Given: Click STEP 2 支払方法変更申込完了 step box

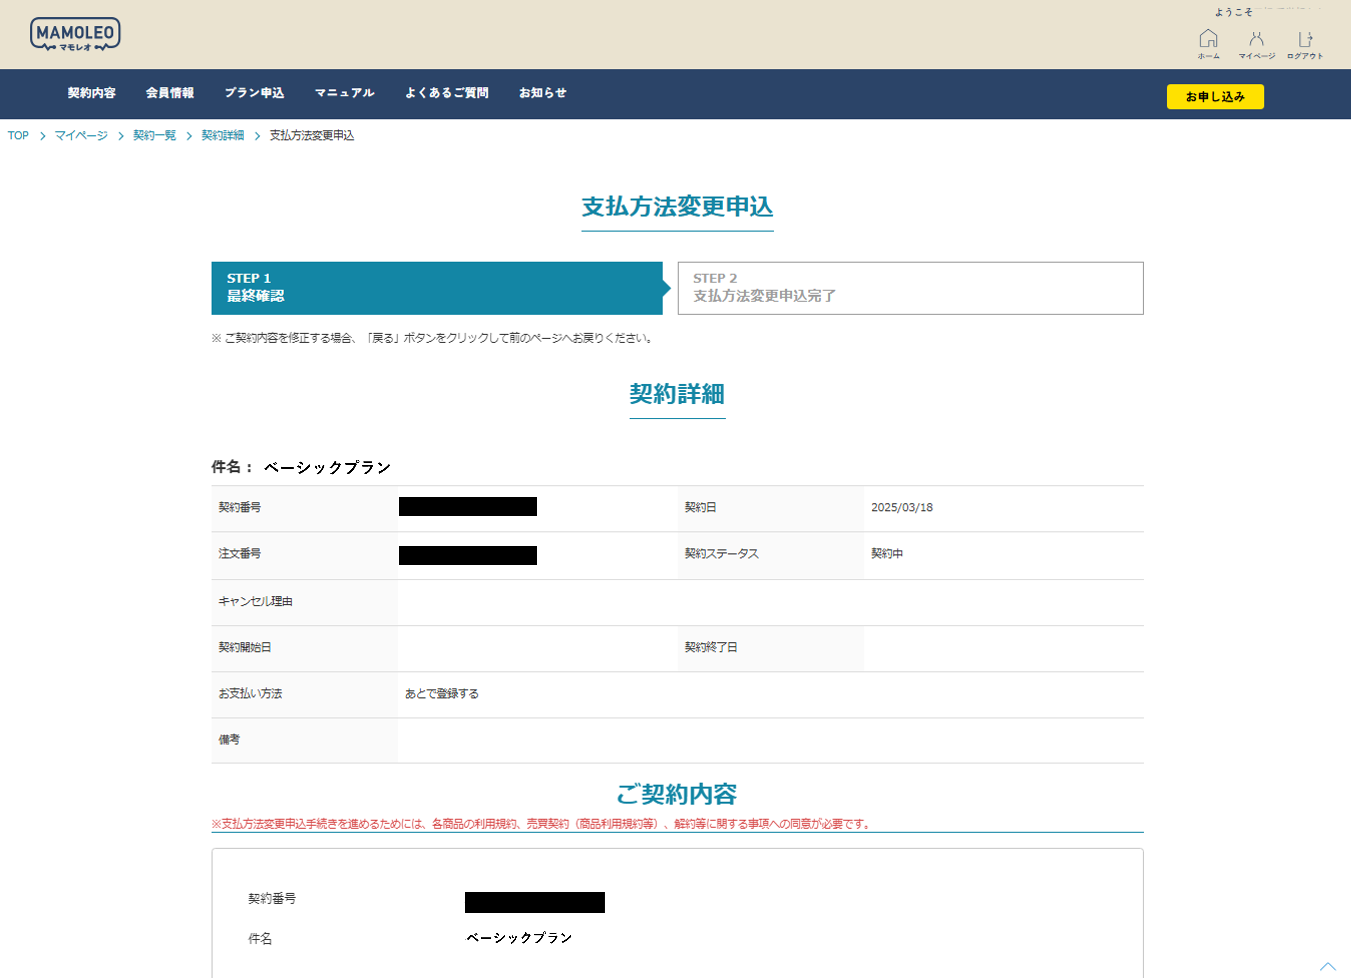Looking at the screenshot, I should [910, 288].
